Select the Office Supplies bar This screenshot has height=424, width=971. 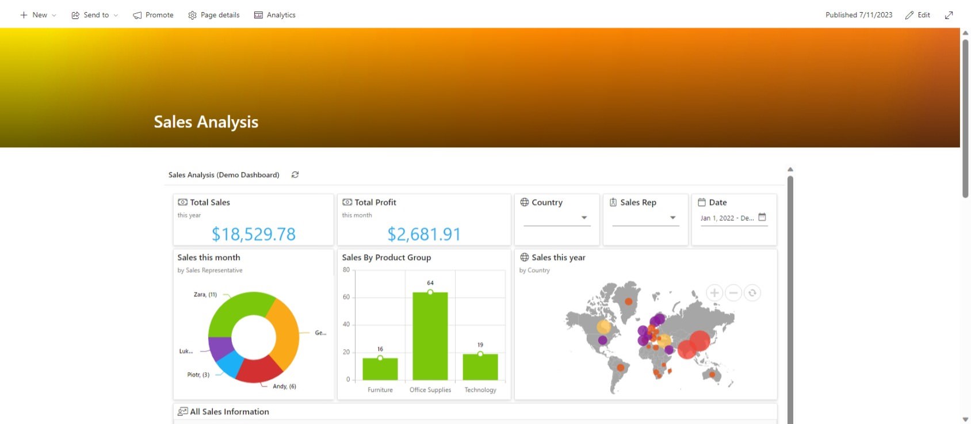430,337
